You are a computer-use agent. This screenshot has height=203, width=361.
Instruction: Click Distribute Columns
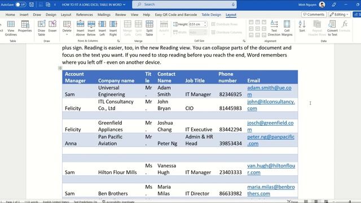(x=227, y=32)
